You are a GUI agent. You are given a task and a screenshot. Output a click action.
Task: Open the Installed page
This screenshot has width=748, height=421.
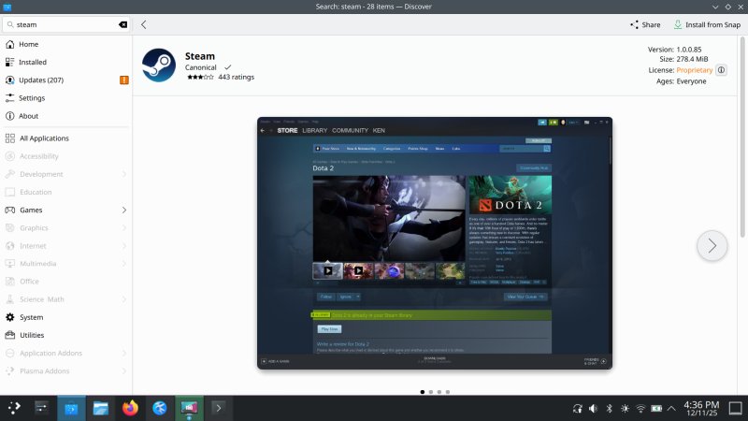(x=66, y=62)
